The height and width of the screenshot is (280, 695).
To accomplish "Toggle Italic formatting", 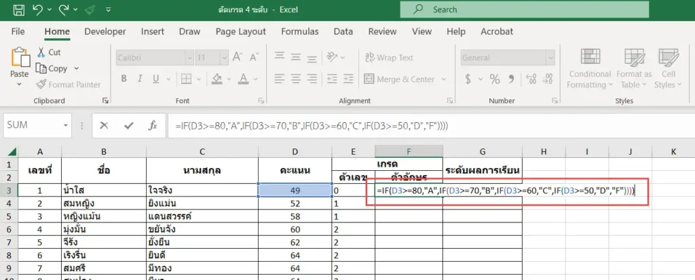I will [140, 79].
